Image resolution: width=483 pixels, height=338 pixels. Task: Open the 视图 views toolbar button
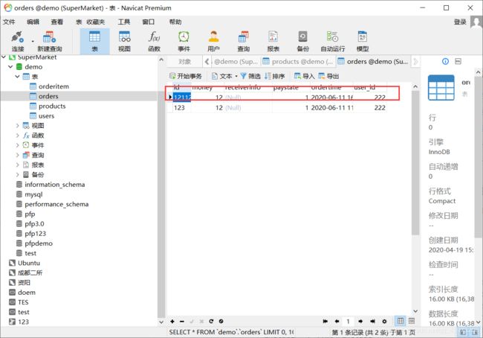tap(124, 41)
